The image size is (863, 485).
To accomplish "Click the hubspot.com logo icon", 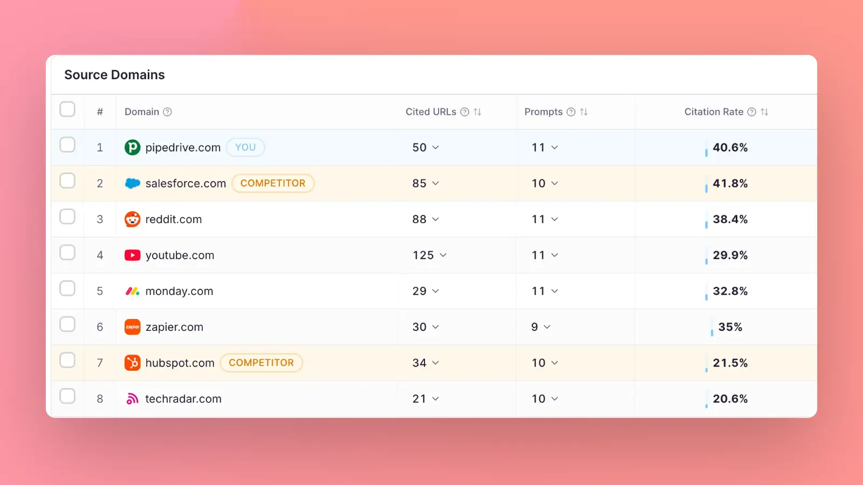I will 132,363.
